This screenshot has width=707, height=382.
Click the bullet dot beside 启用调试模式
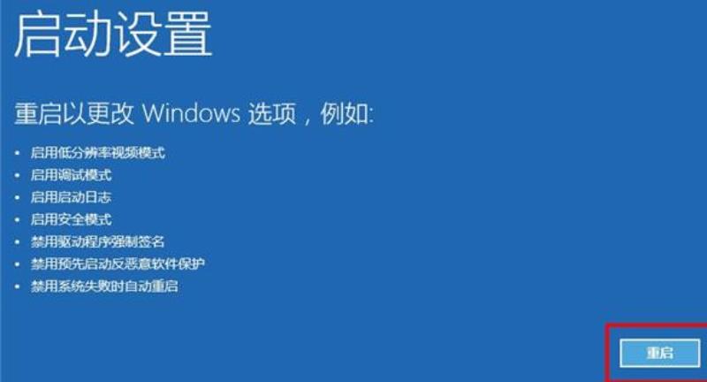pyautogui.click(x=17, y=175)
